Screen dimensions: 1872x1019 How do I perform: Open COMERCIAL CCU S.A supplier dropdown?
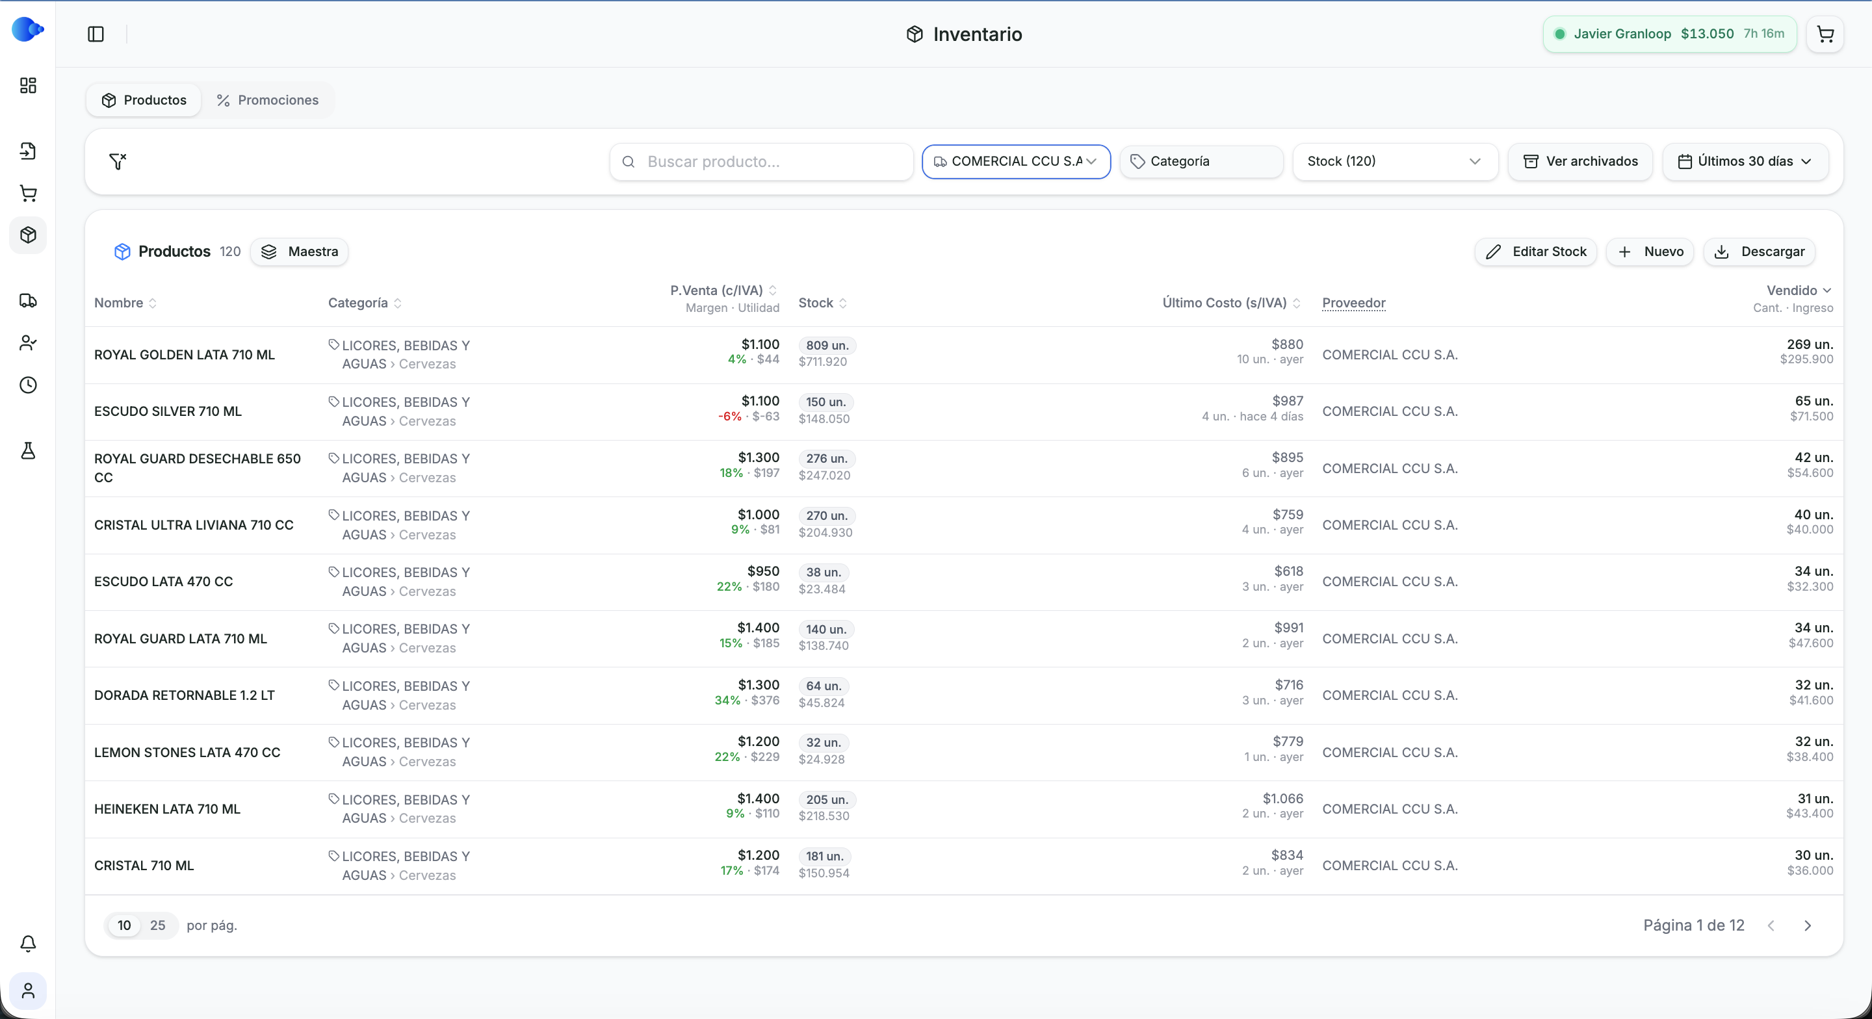pos(1016,161)
